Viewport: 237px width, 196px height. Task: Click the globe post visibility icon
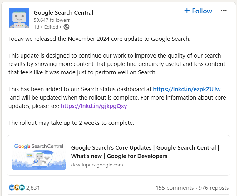(66, 27)
